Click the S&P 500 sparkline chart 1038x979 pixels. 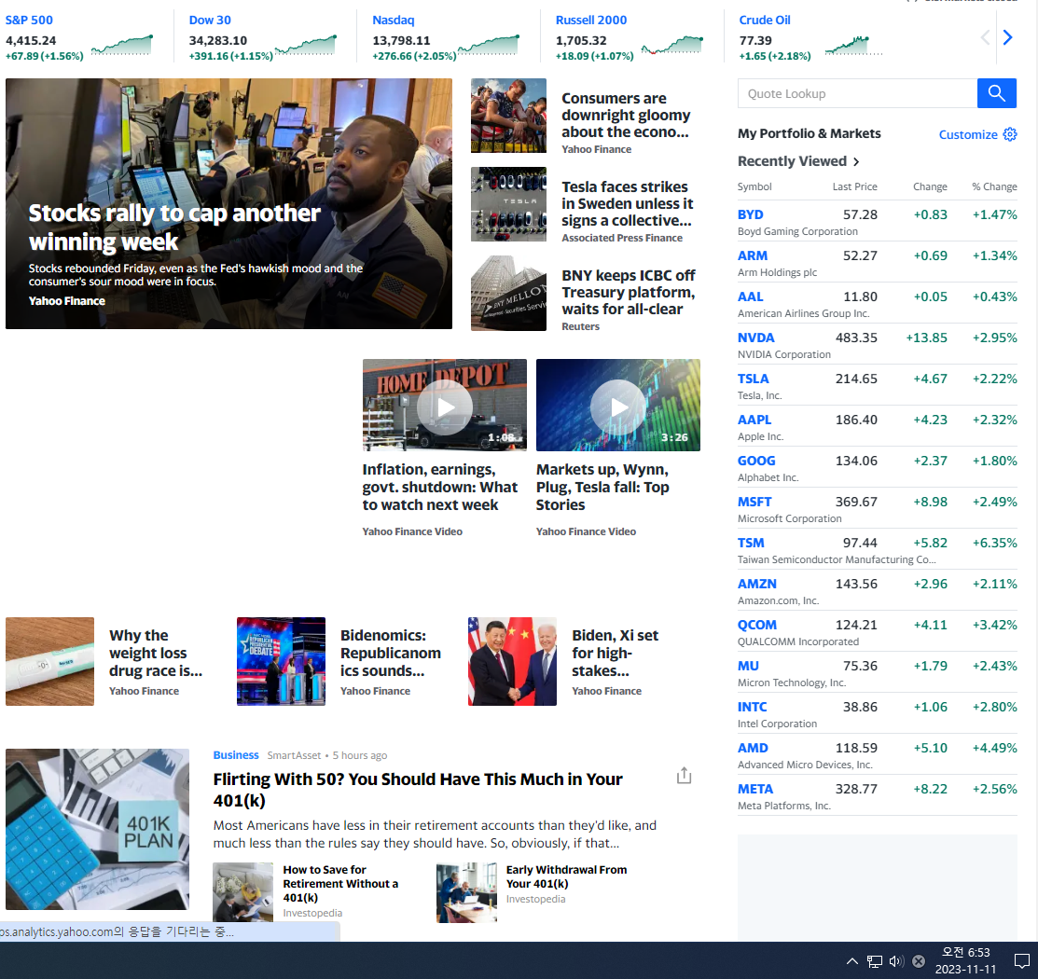click(x=122, y=45)
